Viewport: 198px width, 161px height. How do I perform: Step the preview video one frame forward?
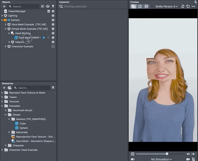193,154
